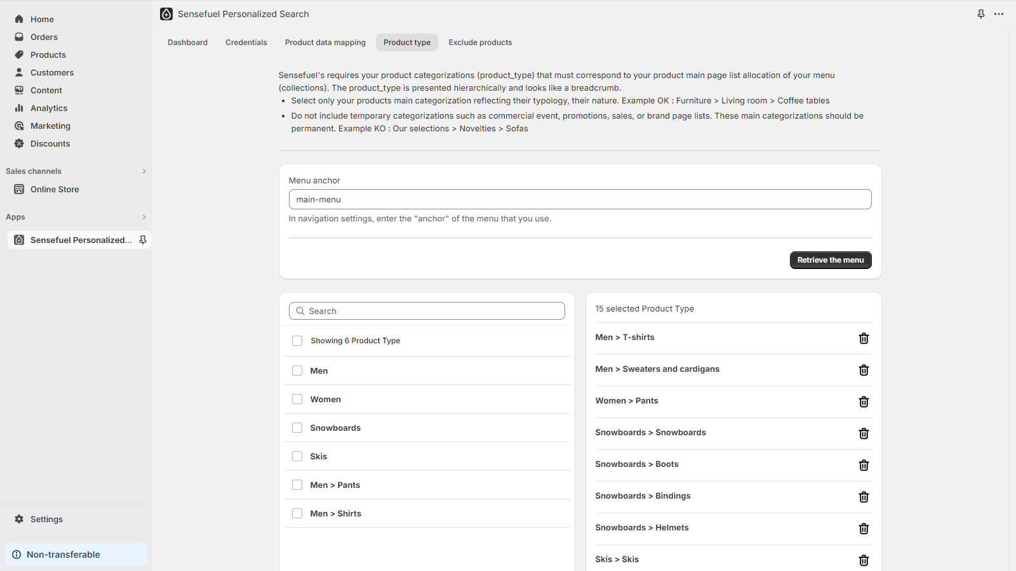Screen dimensions: 1016x571
Task: Click the Customers label in the sidebar
Action: tap(52, 72)
